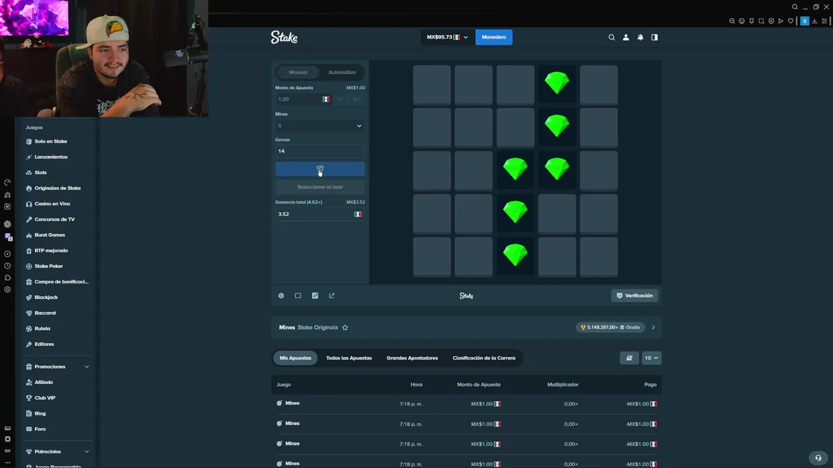Open Blackjack in the sidebar

click(46, 297)
